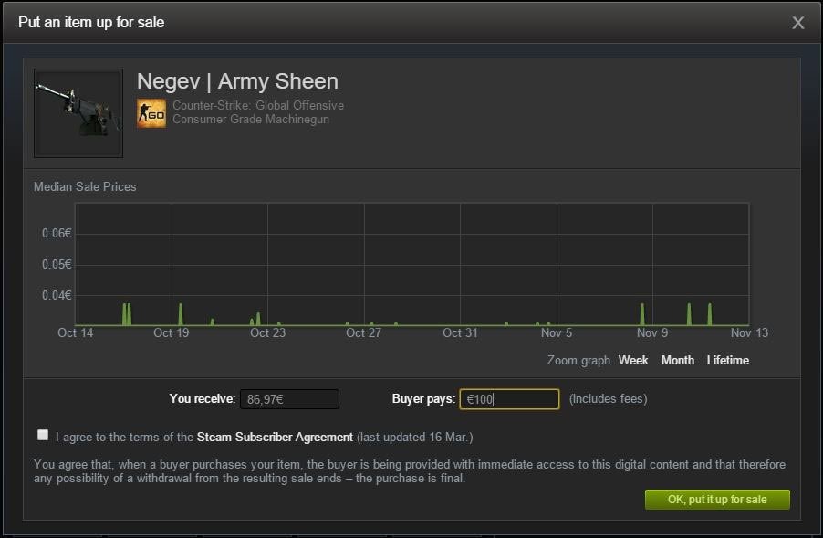Click the Zoom graph label
The width and height of the screenshot is (823, 538).
coord(578,361)
